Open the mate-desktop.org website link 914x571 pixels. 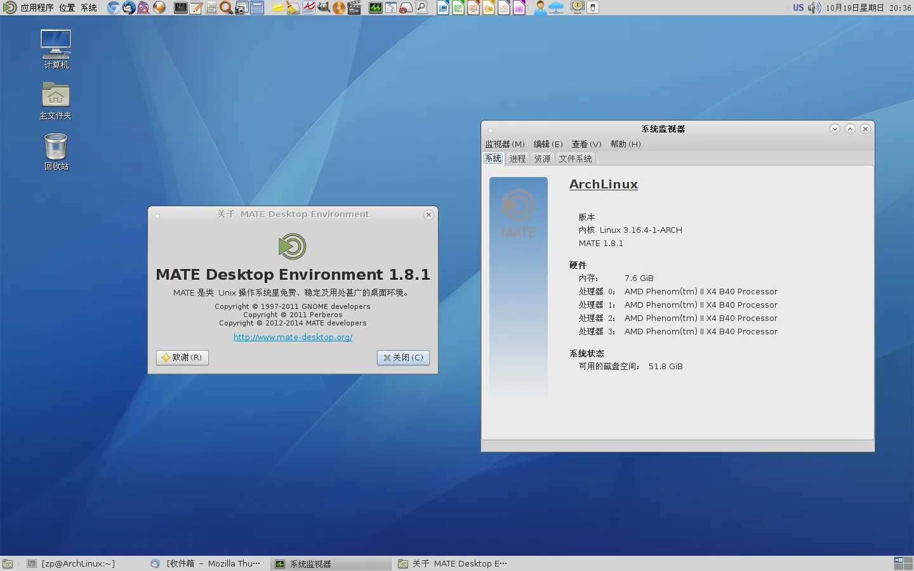coord(293,338)
